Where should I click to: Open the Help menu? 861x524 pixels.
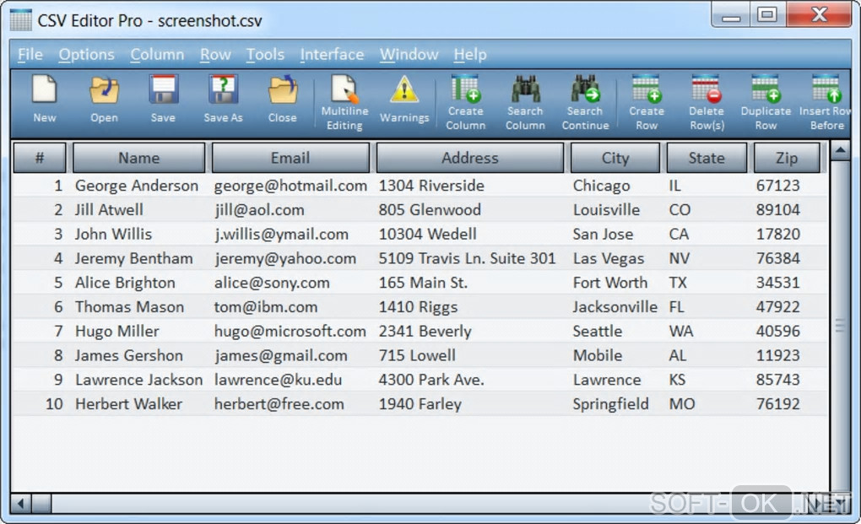coord(470,54)
